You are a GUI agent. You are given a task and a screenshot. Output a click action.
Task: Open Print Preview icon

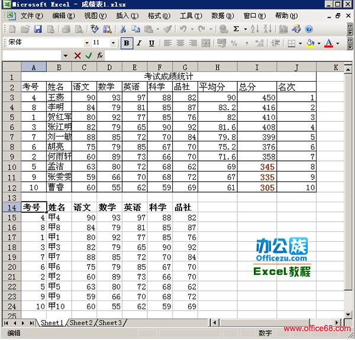coord(79,29)
